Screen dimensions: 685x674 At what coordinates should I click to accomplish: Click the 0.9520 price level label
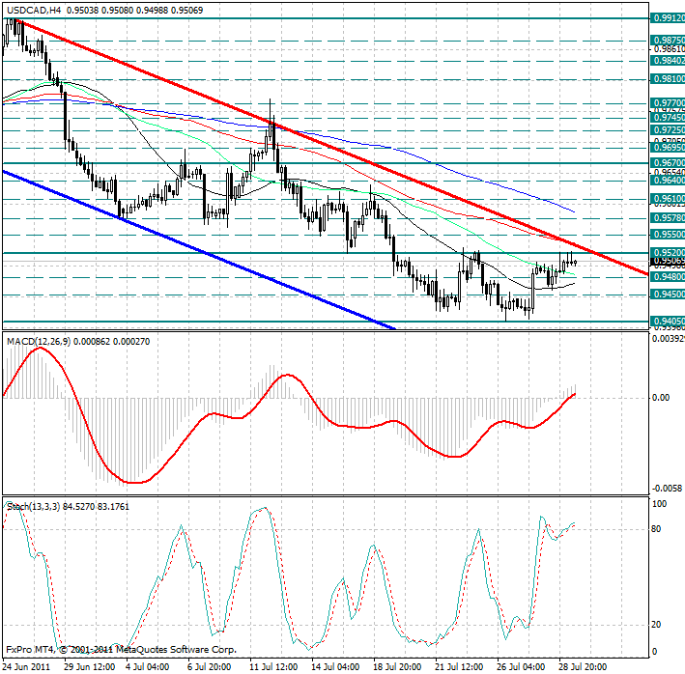(666, 253)
